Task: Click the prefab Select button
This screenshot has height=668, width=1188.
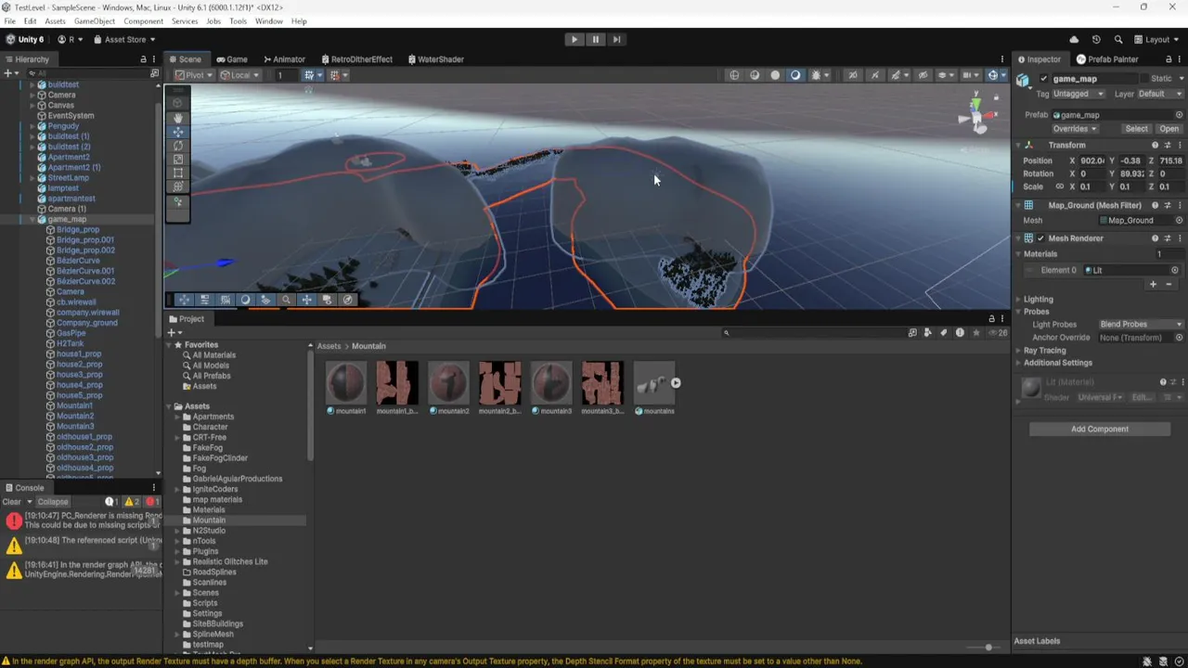Action: coord(1137,129)
